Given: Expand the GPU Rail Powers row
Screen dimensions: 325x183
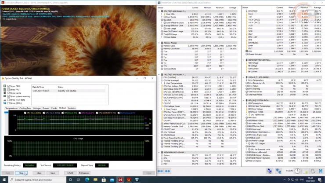Looking at the screenshot, I should 246,115.
